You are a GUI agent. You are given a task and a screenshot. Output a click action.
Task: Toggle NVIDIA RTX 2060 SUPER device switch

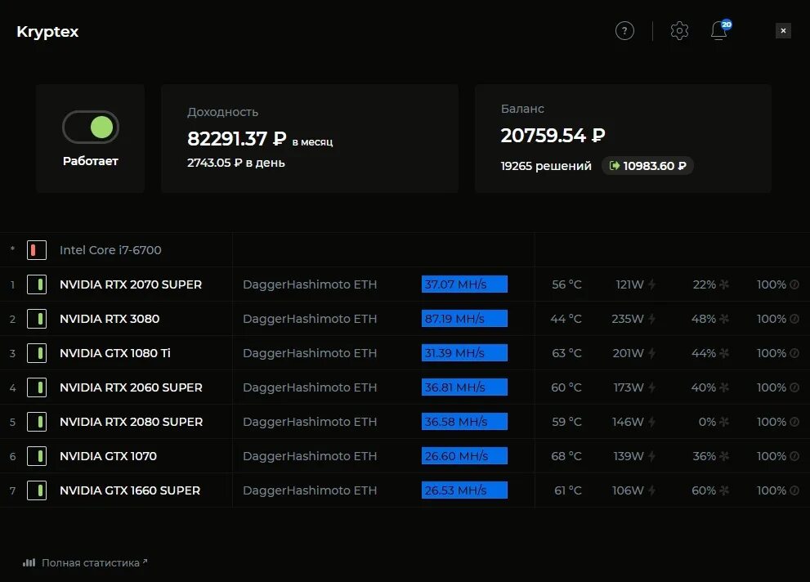[x=37, y=387]
